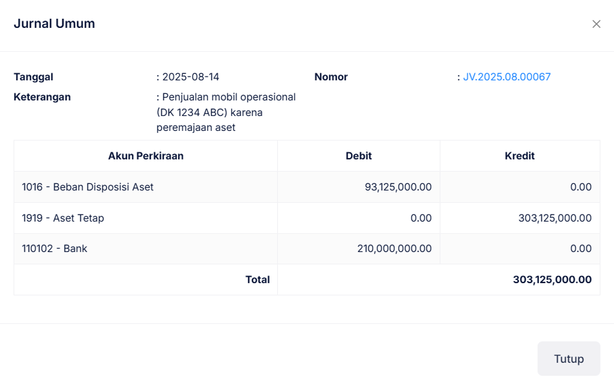Click the Nomor field label

pos(331,77)
